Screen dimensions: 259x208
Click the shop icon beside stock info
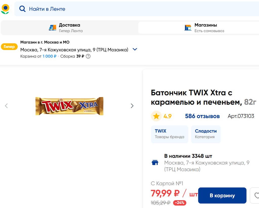coord(155,163)
